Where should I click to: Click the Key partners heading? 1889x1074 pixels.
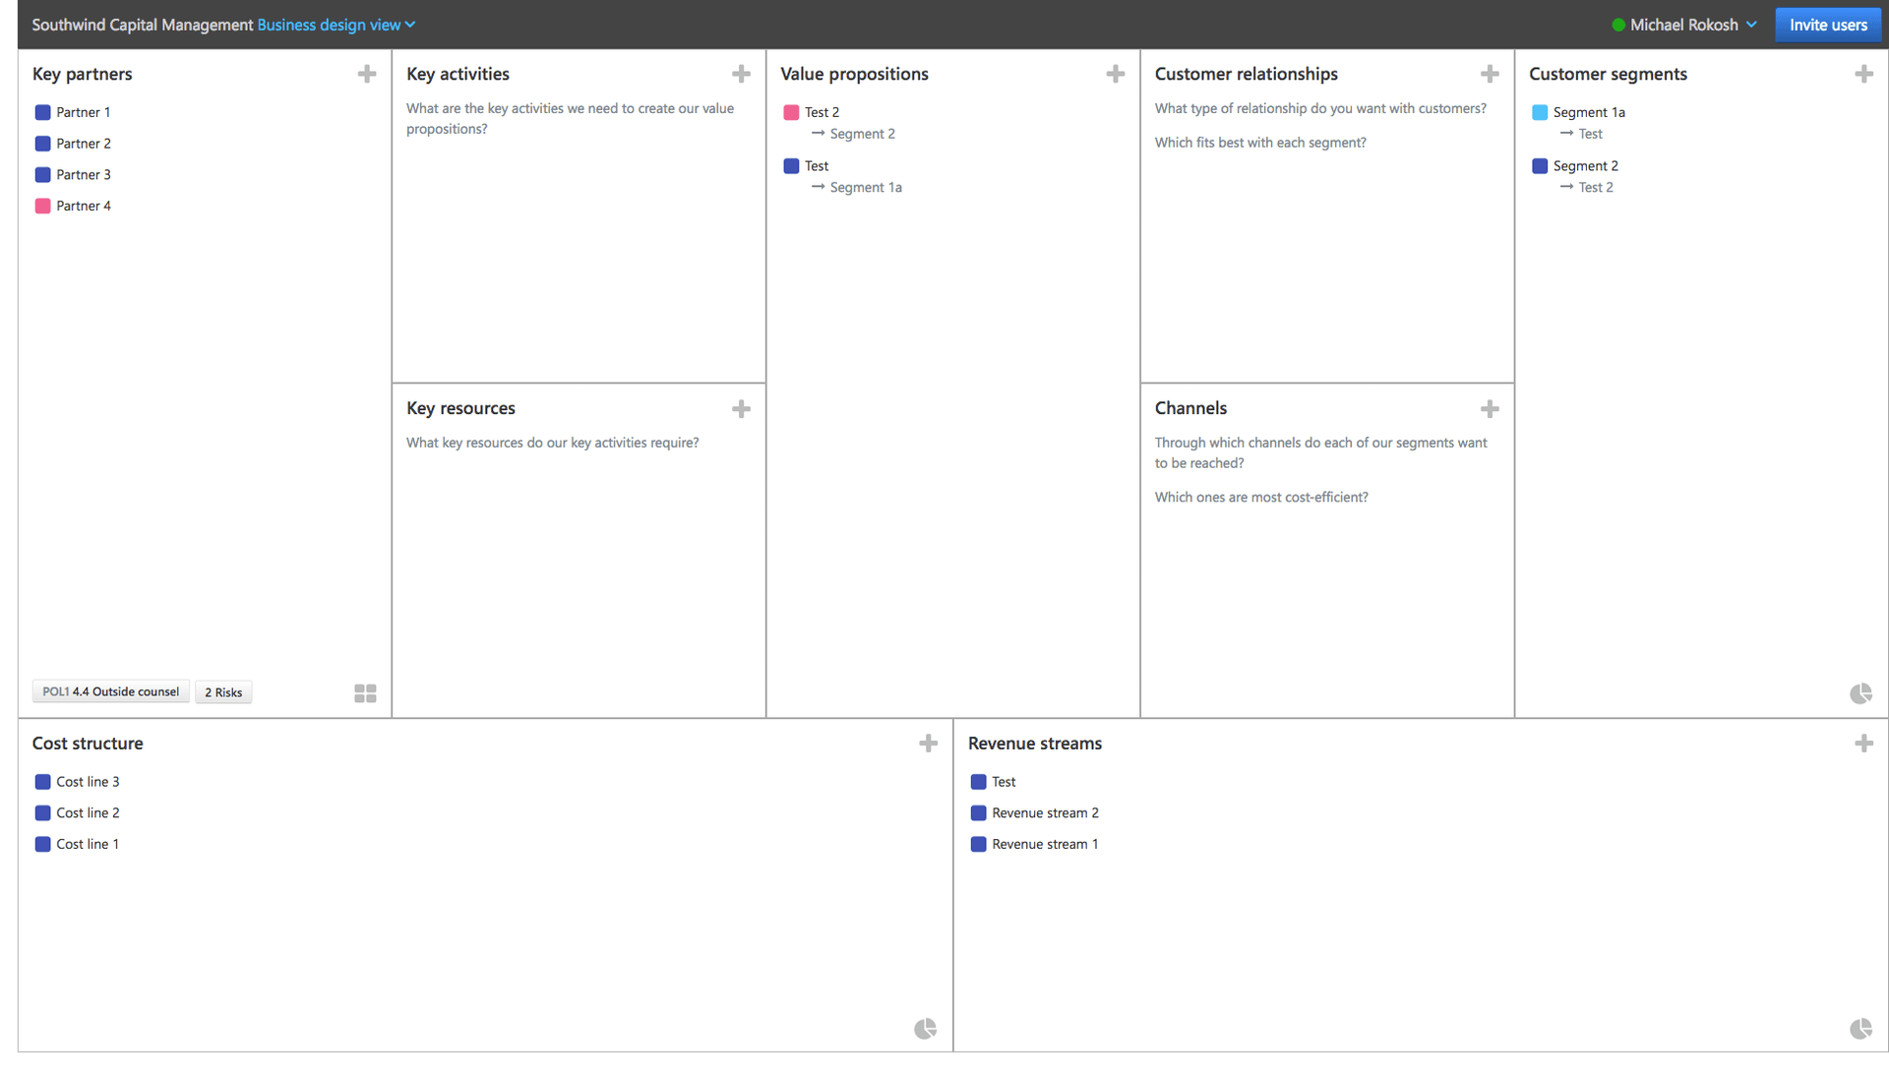(x=82, y=74)
